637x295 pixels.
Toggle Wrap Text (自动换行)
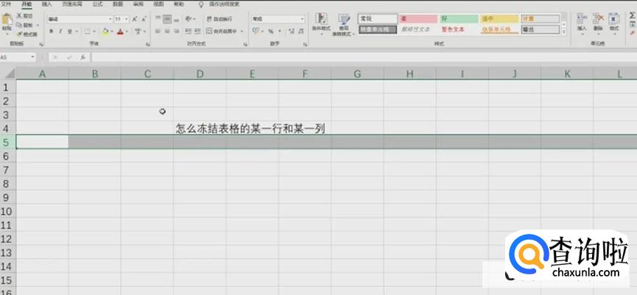219,19
